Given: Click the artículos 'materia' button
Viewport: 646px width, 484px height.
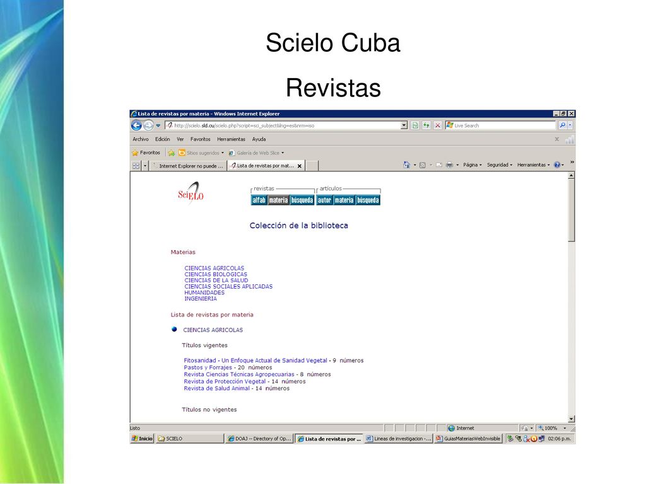Looking at the screenshot, I should coord(344,200).
